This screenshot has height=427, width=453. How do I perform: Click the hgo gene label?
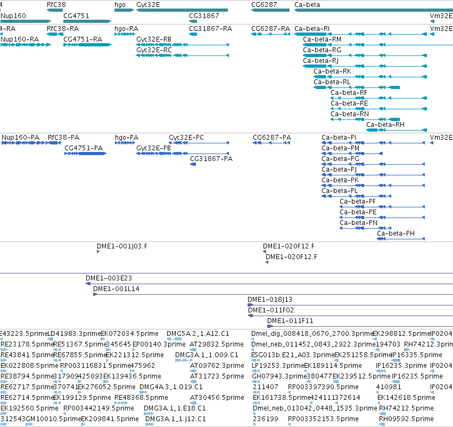tap(120, 5)
